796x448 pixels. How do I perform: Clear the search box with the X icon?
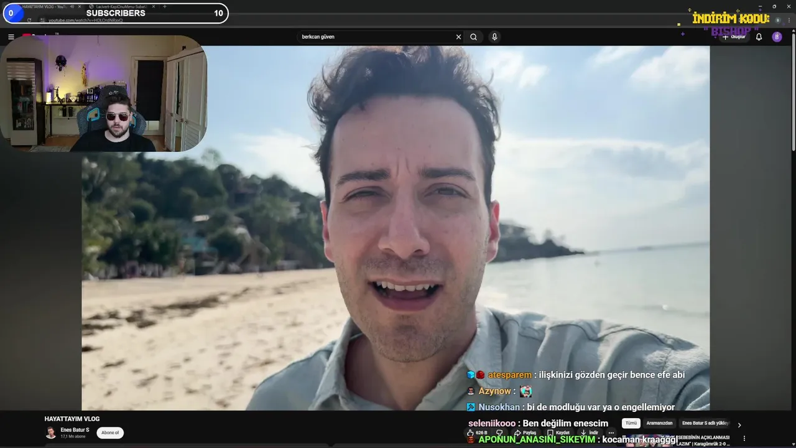[459, 37]
